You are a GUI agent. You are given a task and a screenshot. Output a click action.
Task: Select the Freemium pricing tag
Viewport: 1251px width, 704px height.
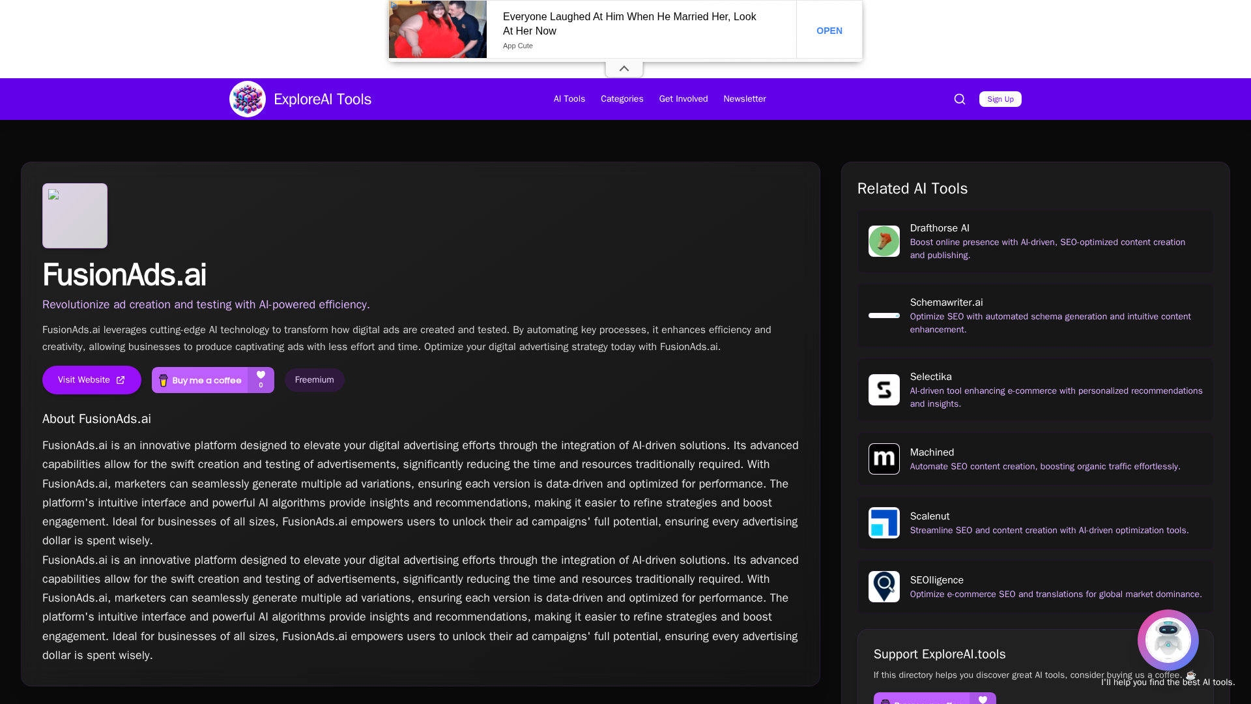(314, 380)
